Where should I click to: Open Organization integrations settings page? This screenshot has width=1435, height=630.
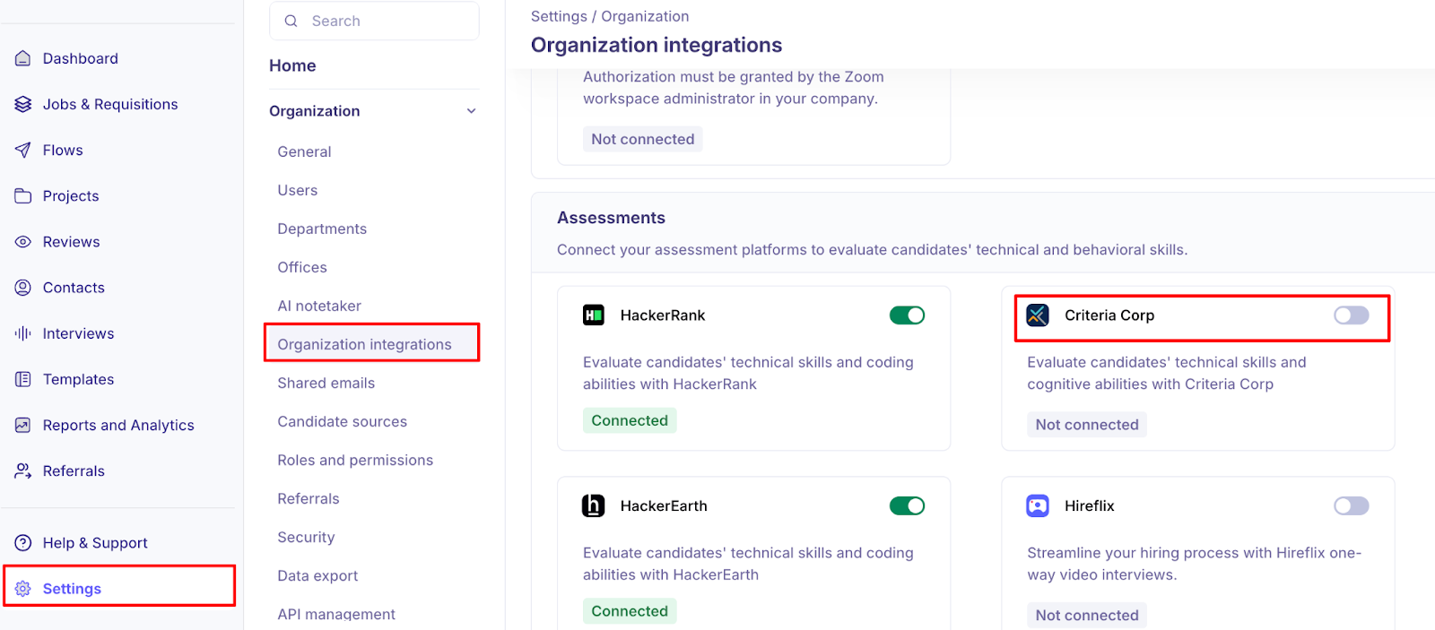[364, 344]
